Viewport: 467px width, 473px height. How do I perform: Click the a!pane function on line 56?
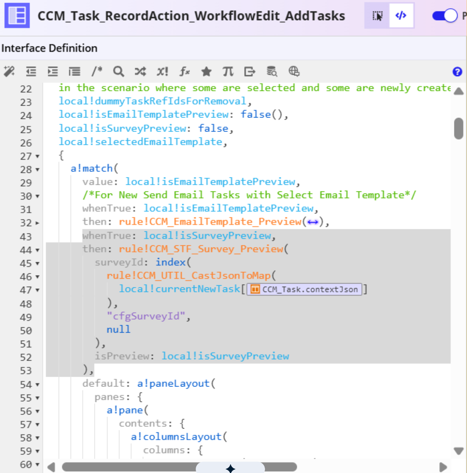125,410
